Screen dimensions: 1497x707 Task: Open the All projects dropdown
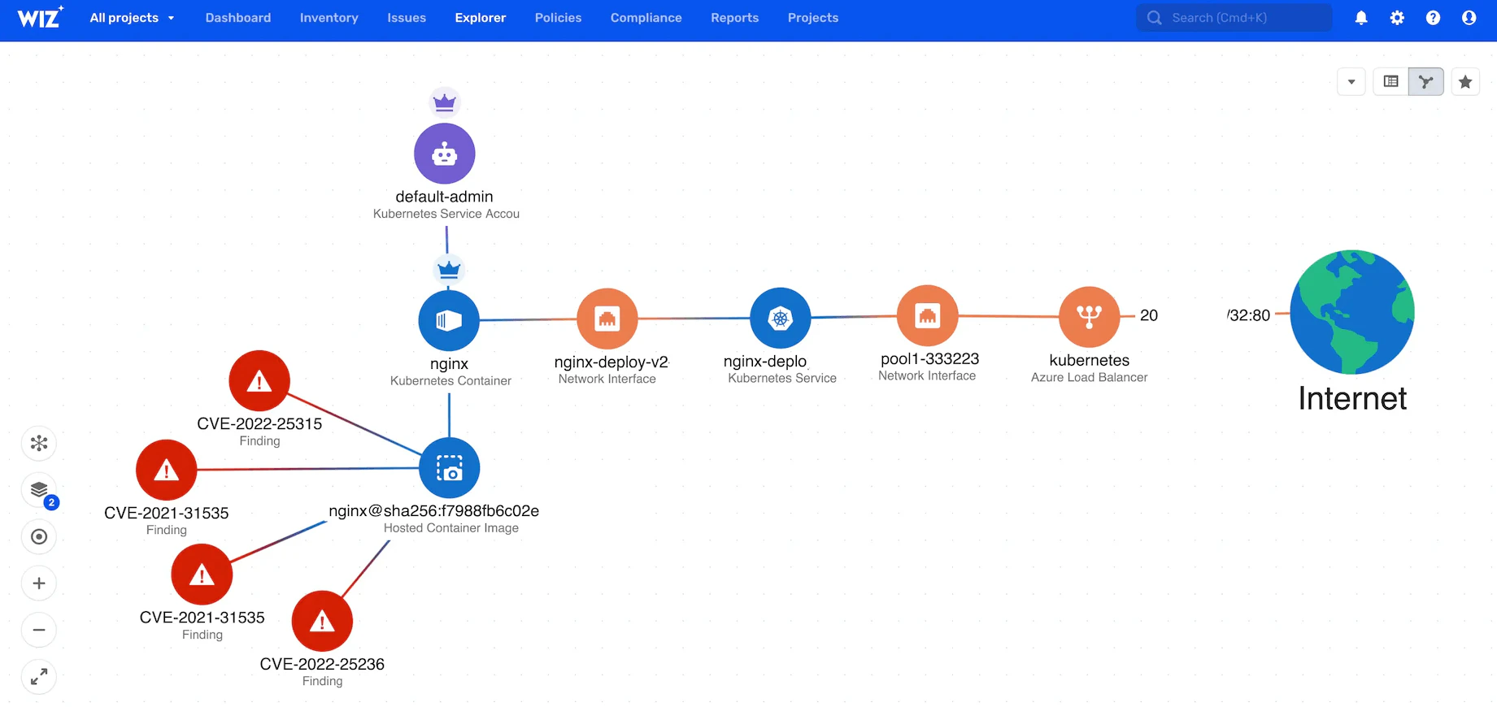[x=132, y=18]
